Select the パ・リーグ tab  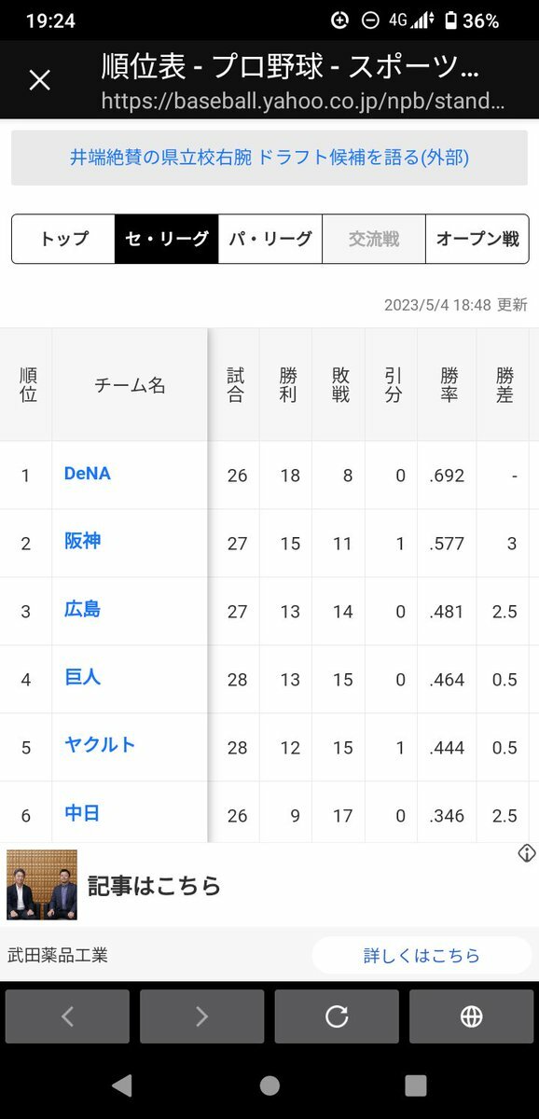tap(270, 239)
